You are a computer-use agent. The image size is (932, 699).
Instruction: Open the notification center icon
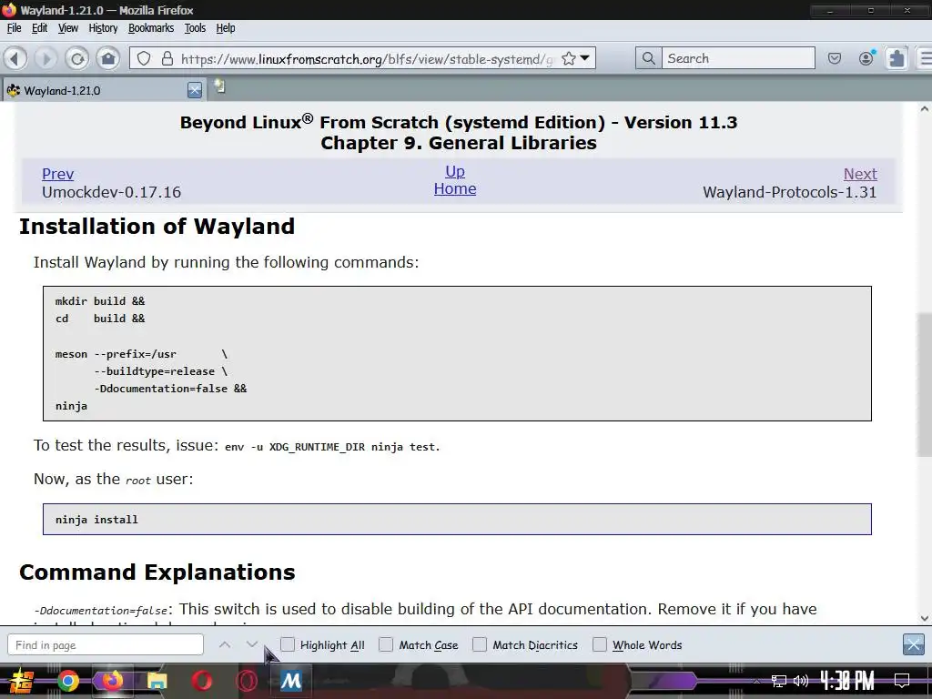(x=902, y=681)
